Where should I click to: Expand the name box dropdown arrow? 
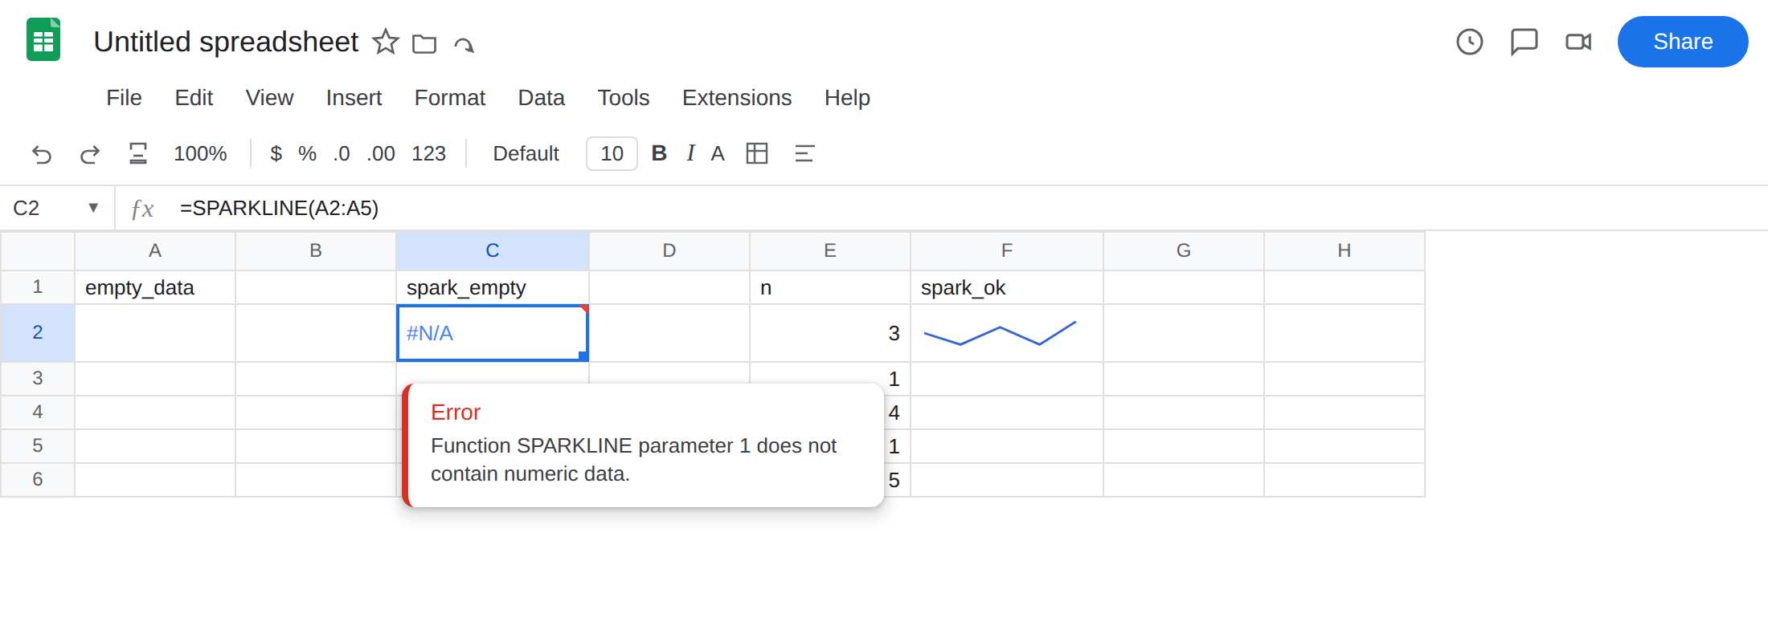(x=93, y=208)
